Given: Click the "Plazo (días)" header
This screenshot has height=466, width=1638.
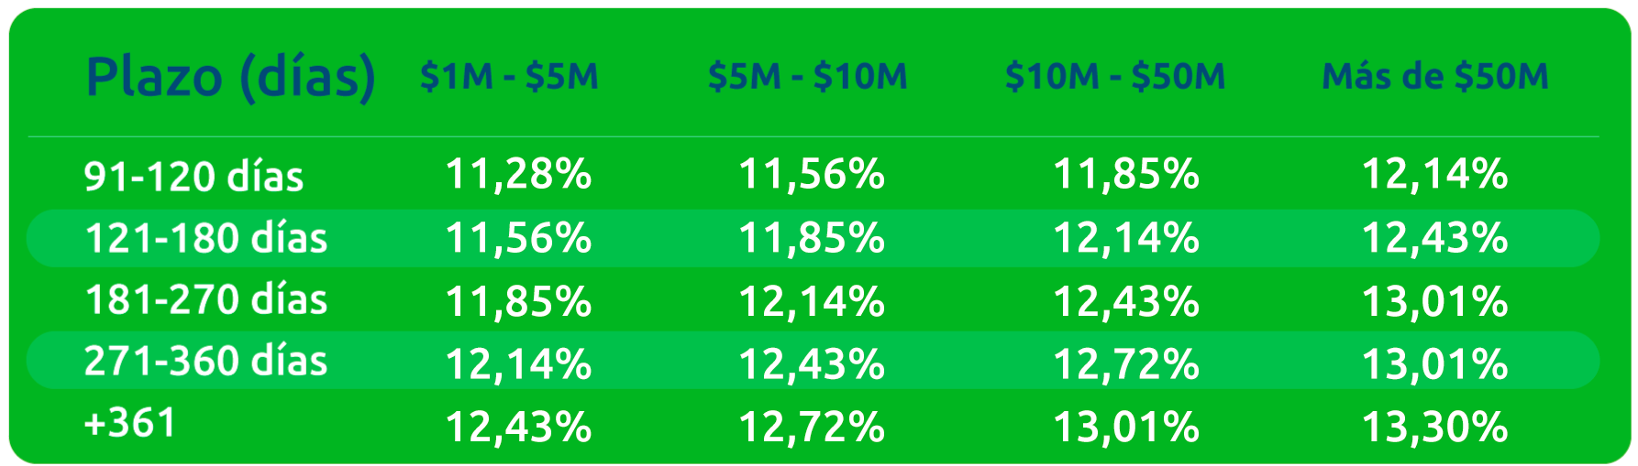Looking at the screenshot, I should [230, 77].
